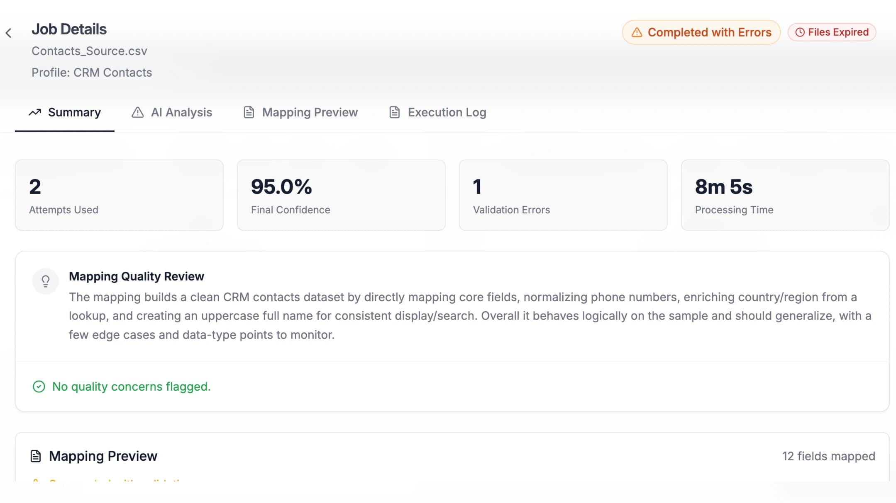Select the Final Confidence card
The height and width of the screenshot is (503, 896).
[341, 195]
